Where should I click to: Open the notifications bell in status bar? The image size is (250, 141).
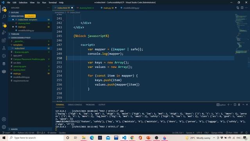(x=246, y=133)
